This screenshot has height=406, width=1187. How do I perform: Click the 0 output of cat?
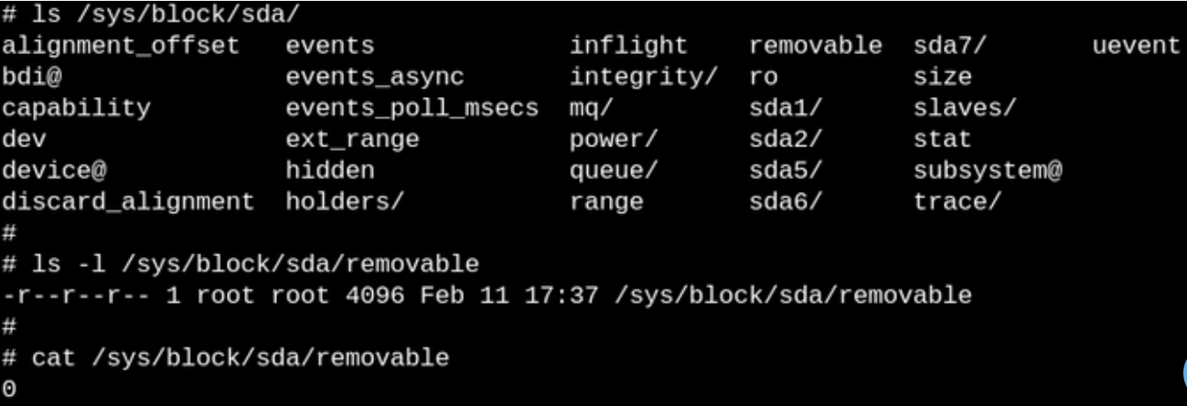[x=9, y=389]
